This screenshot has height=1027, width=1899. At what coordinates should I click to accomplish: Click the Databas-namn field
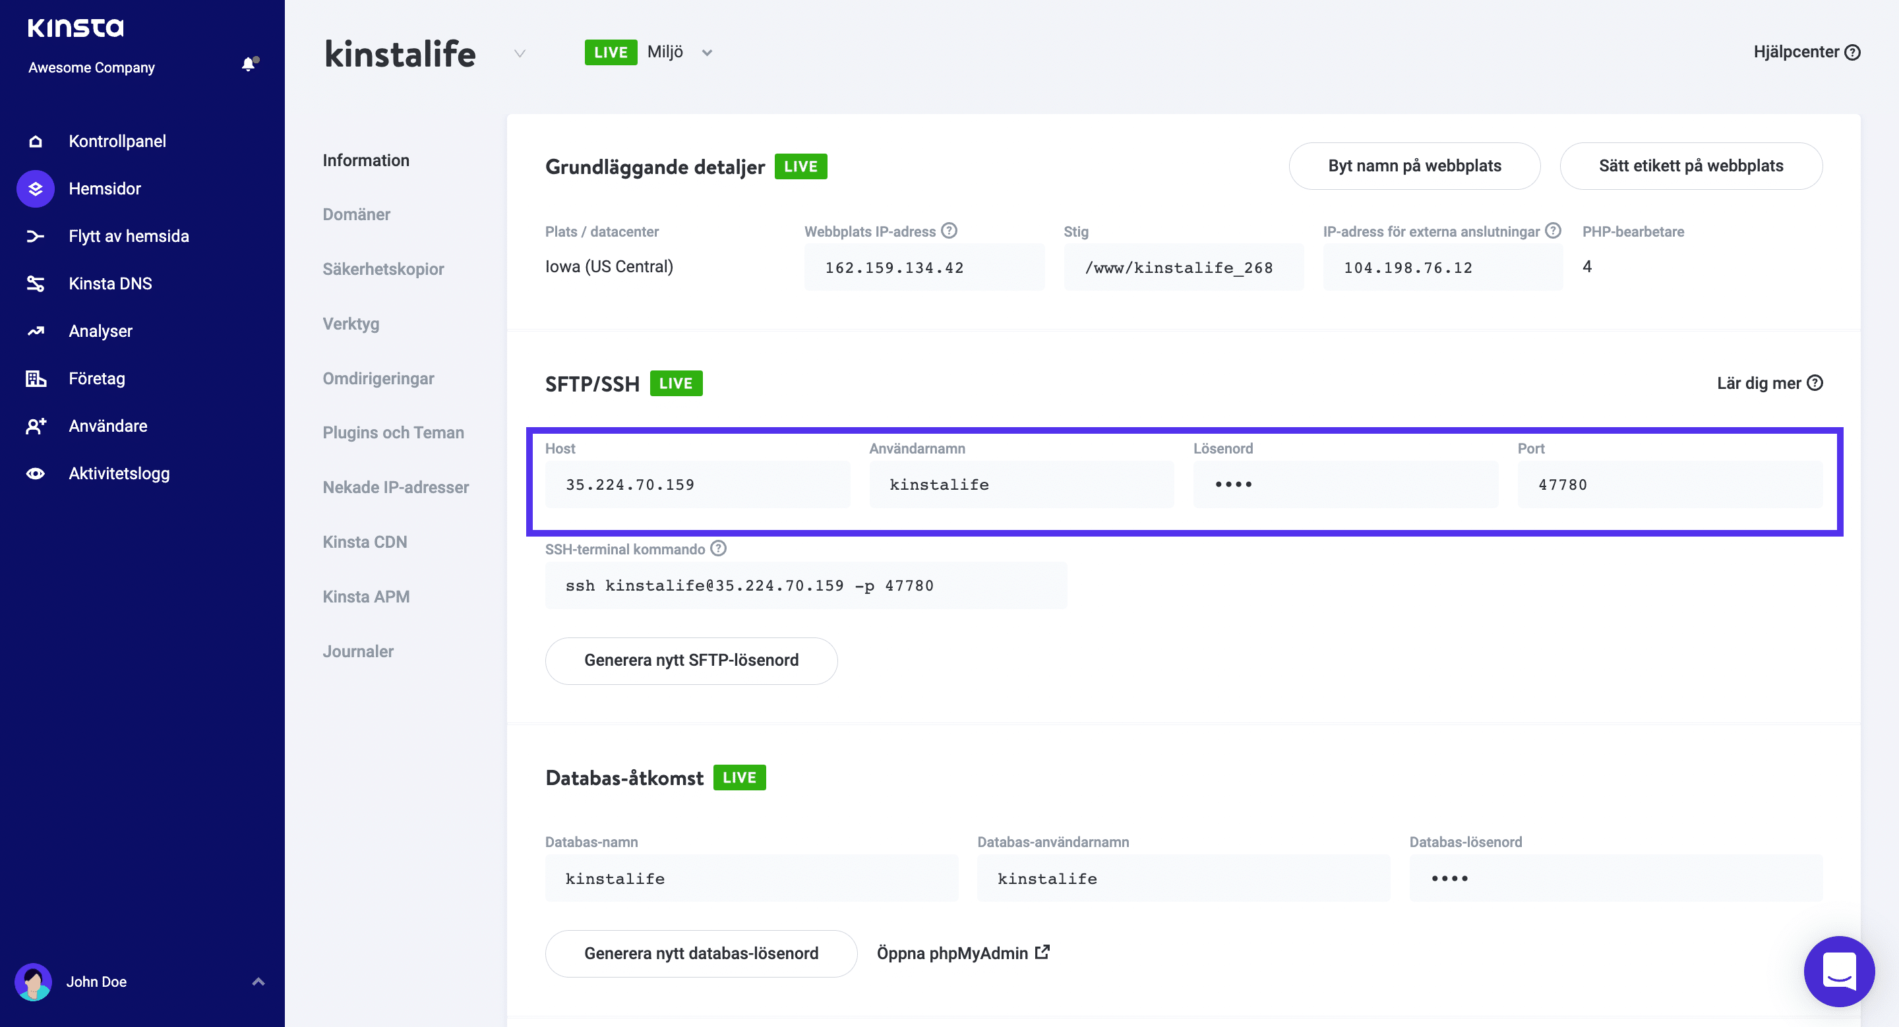pyautogui.click(x=752, y=878)
